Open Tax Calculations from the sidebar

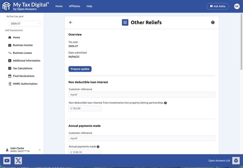(x=23, y=68)
